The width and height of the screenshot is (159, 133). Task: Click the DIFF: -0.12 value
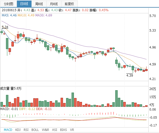(27, 109)
